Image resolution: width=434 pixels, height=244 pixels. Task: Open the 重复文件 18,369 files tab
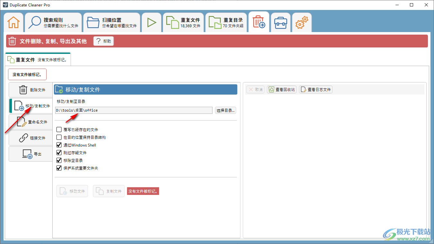[x=183, y=22]
